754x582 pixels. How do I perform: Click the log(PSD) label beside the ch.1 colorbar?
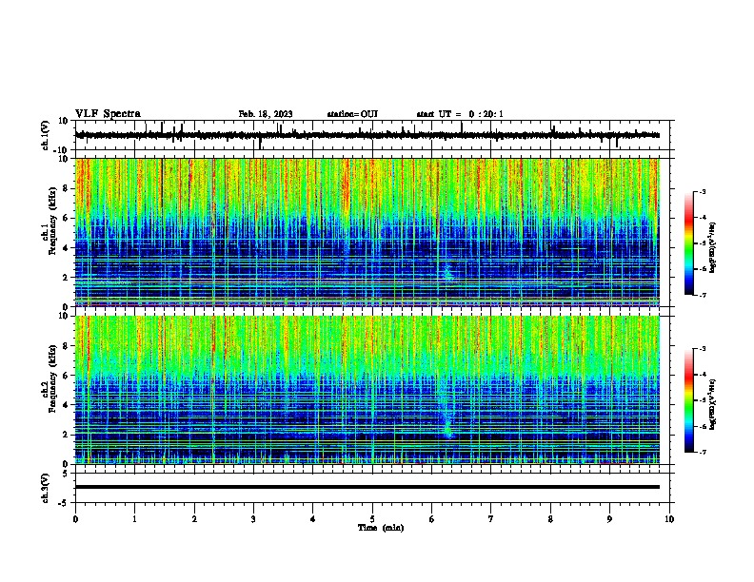pyautogui.click(x=712, y=247)
